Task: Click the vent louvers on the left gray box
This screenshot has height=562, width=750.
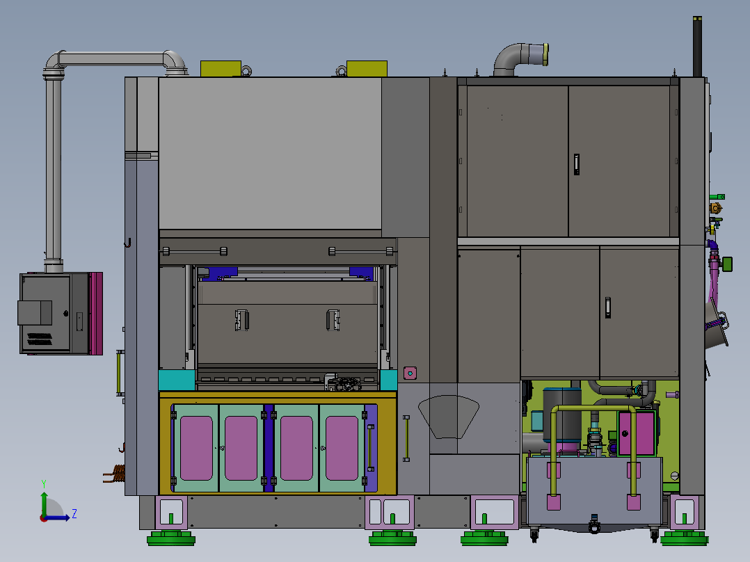Action: click(40, 339)
